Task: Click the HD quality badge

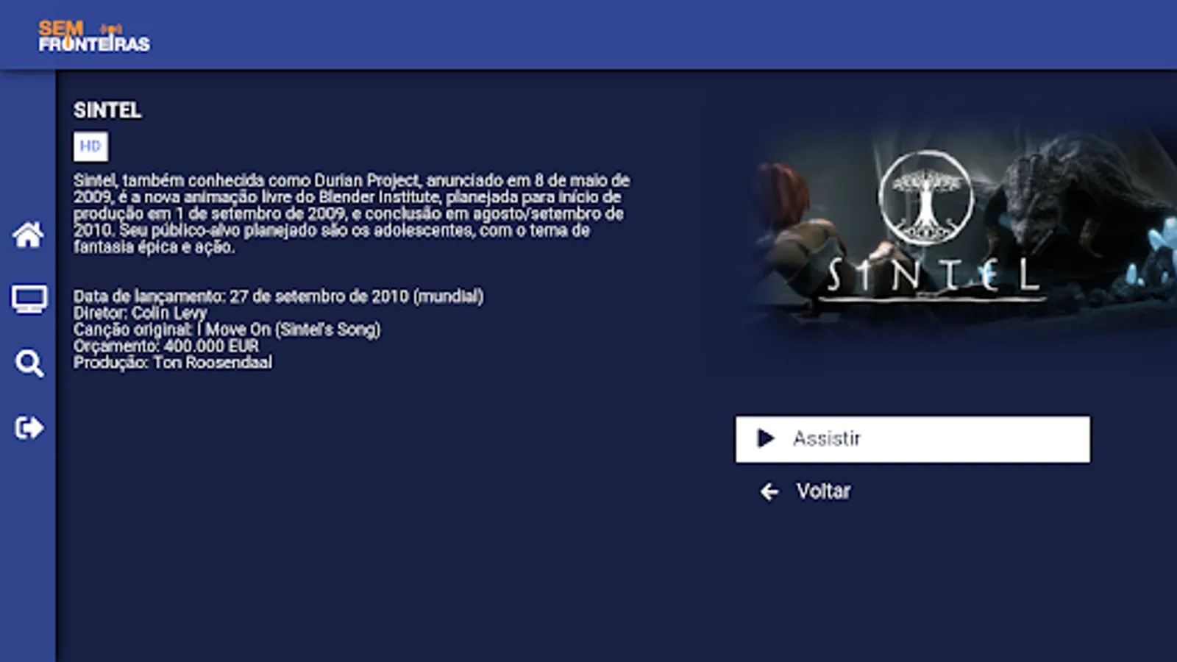Action: pos(90,146)
